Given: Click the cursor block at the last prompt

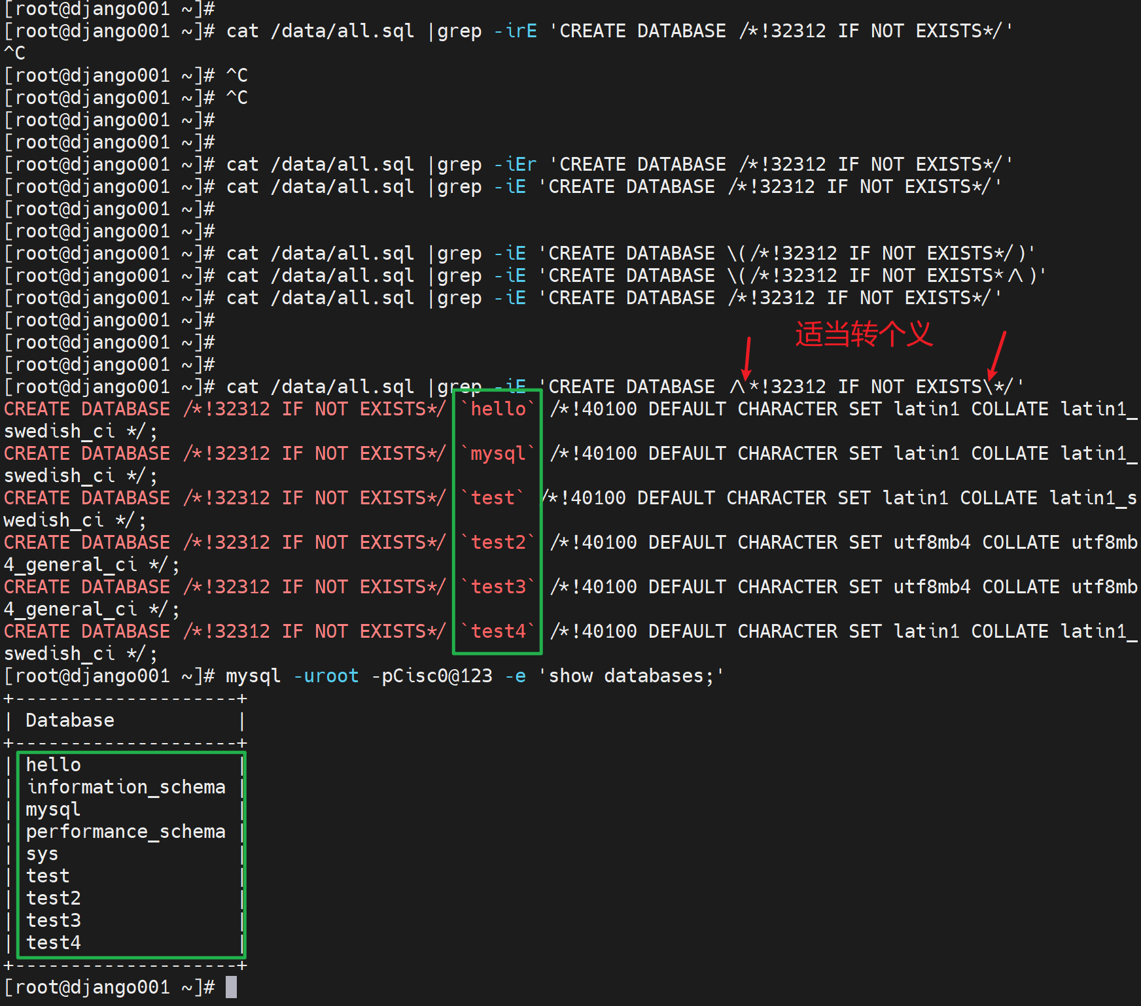Looking at the screenshot, I should click(231, 987).
